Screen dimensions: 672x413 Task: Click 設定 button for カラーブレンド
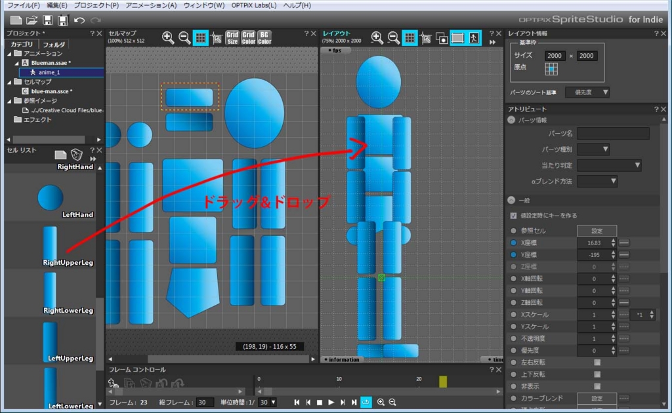click(x=597, y=399)
